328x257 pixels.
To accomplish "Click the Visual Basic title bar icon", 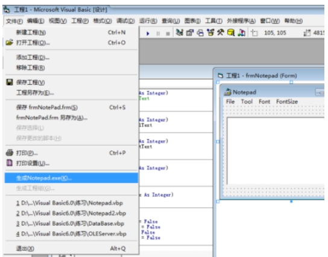I will coord(7,10).
